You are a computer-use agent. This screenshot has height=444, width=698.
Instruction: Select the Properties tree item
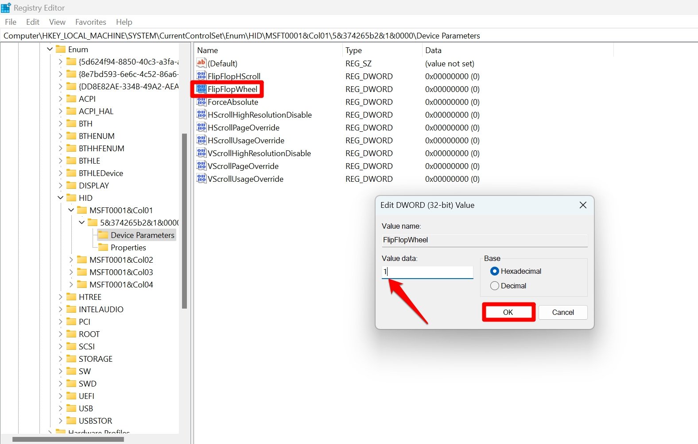point(128,247)
